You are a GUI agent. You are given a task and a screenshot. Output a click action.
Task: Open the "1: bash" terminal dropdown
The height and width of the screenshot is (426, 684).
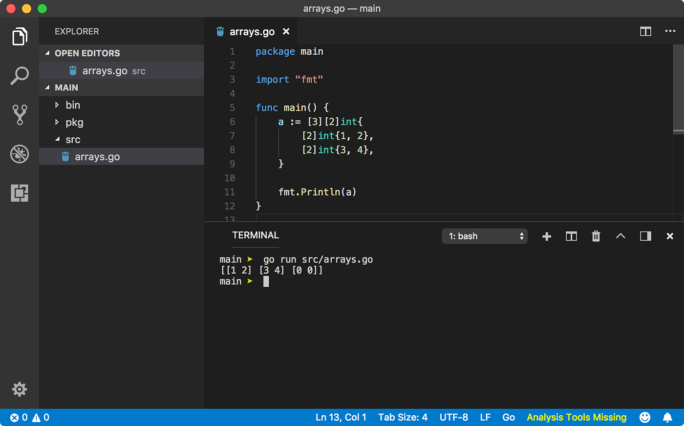pos(484,236)
